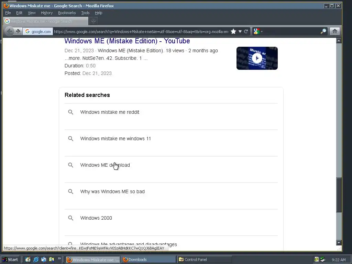
Task: Open the Edit menu
Action: (x=19, y=13)
